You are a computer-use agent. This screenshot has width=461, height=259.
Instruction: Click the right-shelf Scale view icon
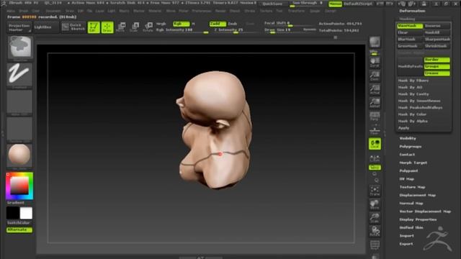tap(375, 217)
